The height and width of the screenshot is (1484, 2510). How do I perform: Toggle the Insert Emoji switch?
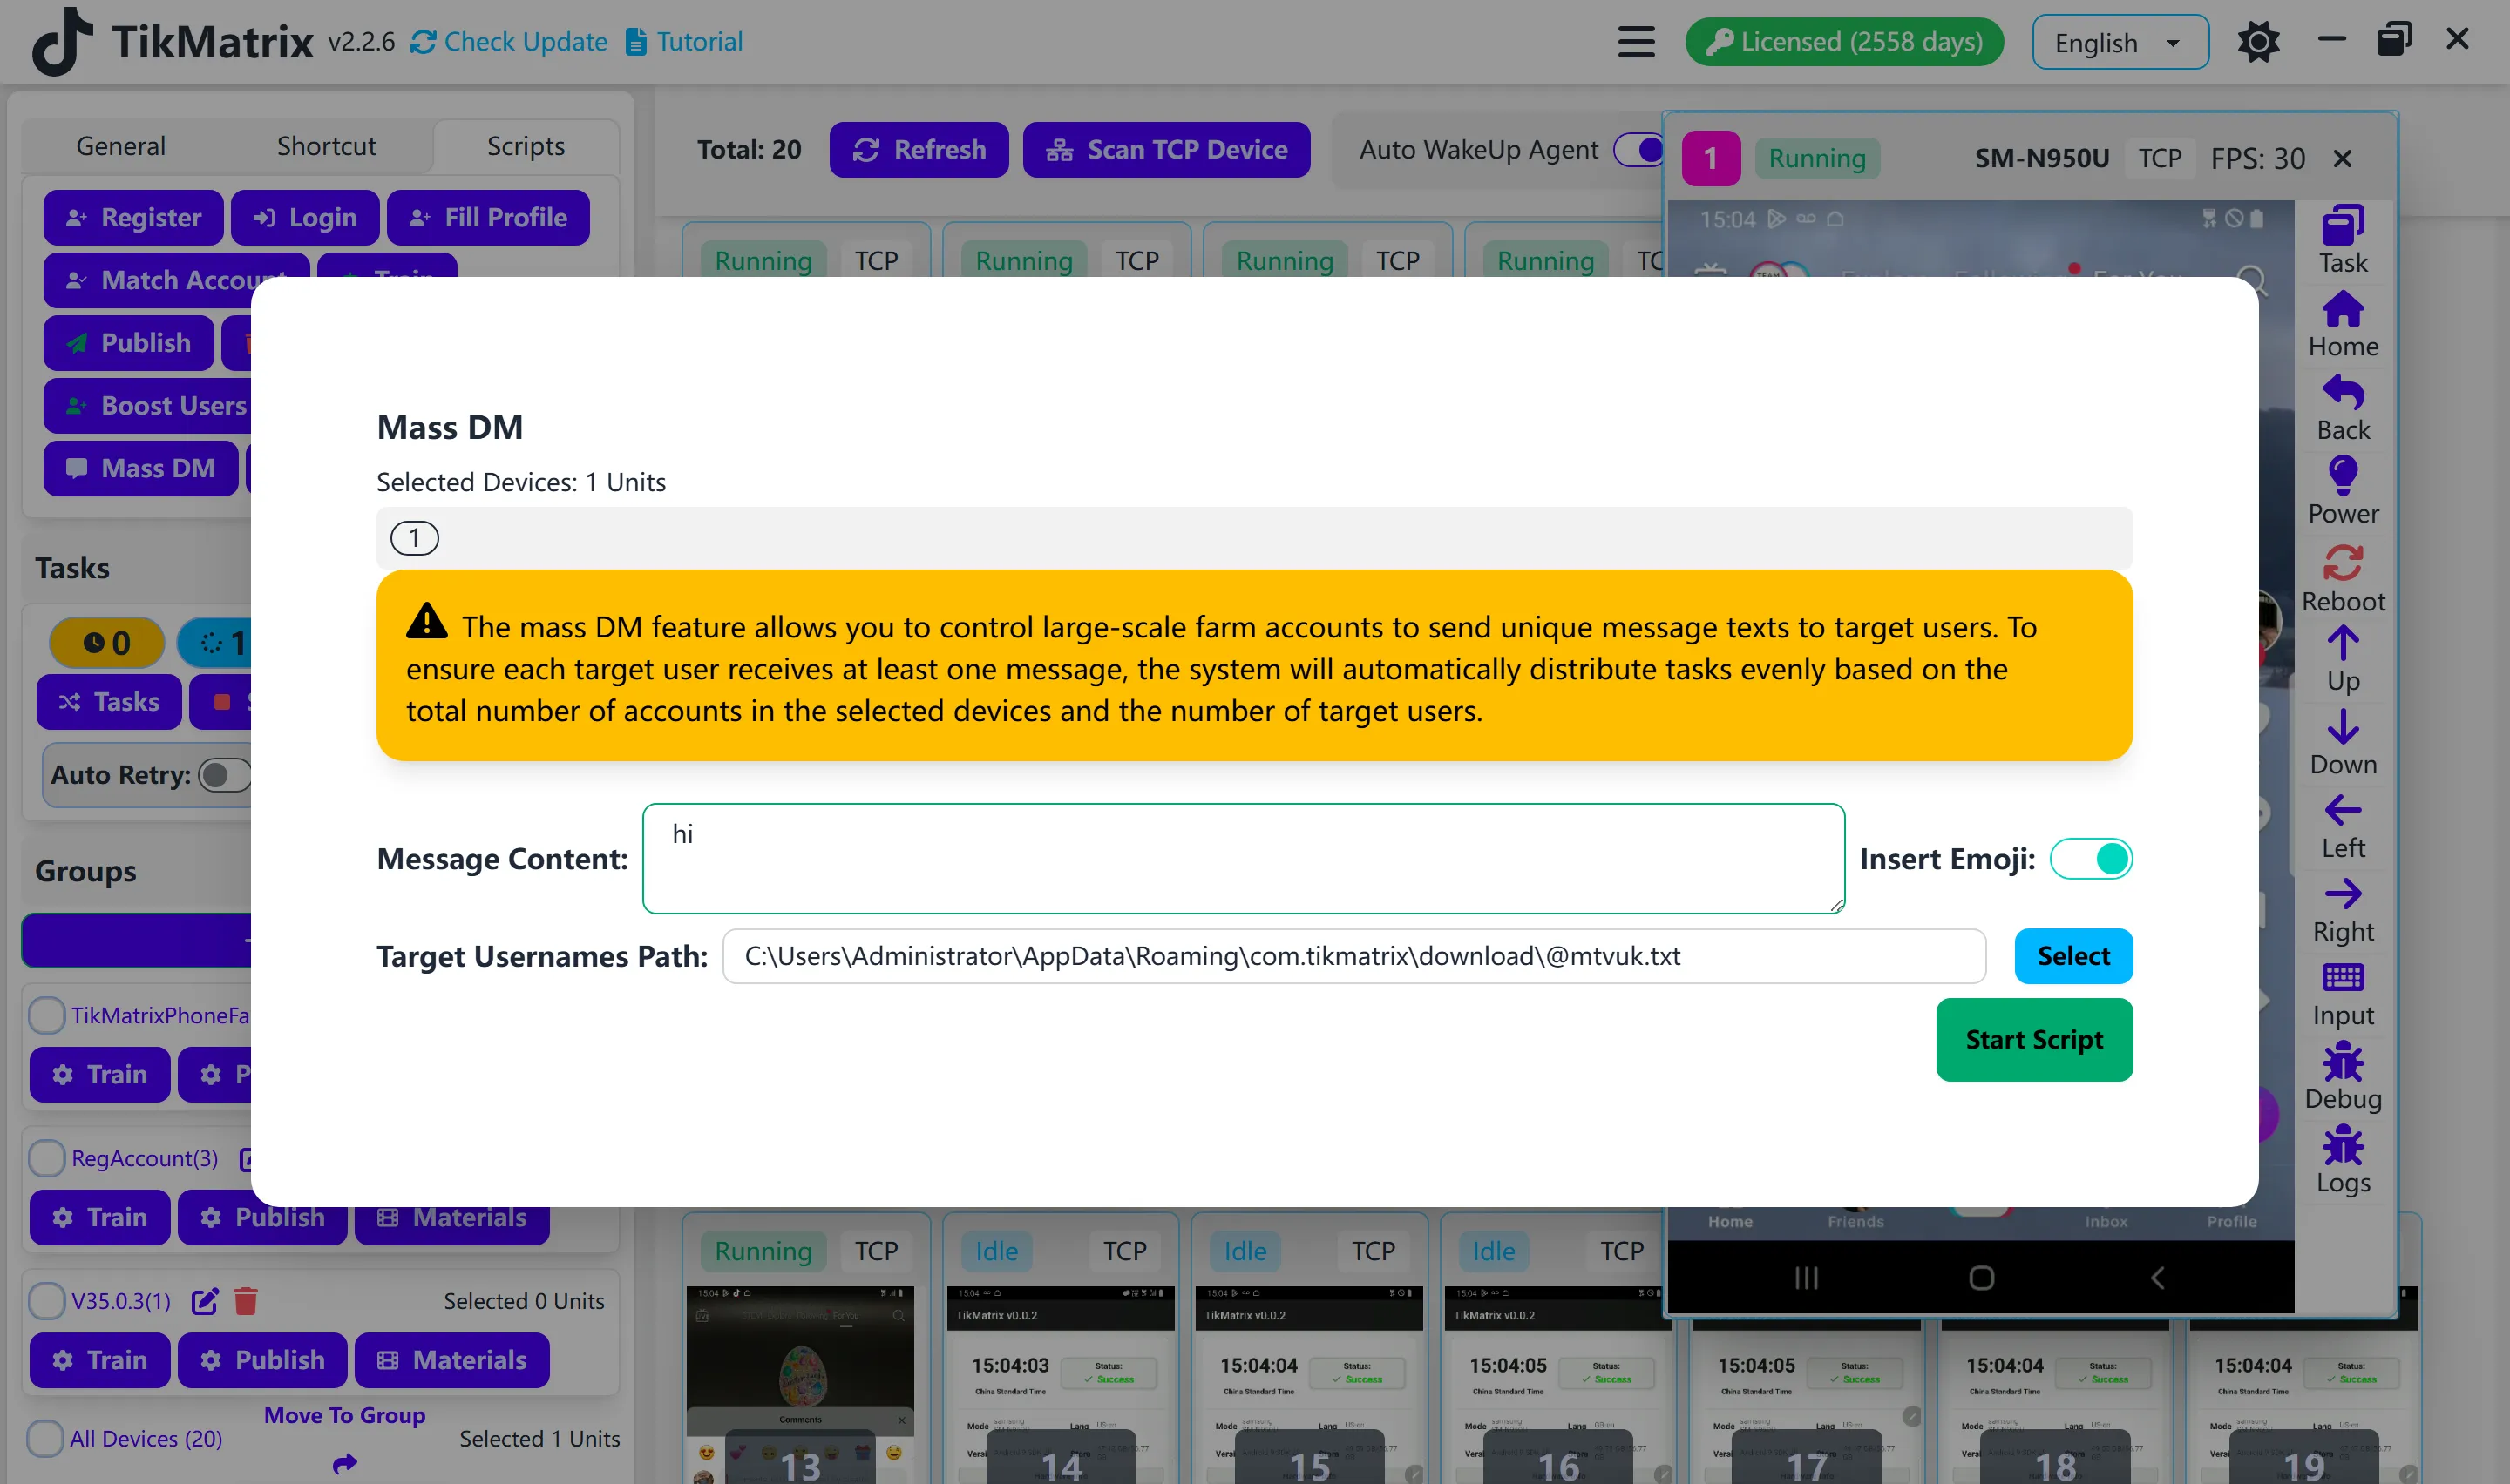click(2091, 859)
